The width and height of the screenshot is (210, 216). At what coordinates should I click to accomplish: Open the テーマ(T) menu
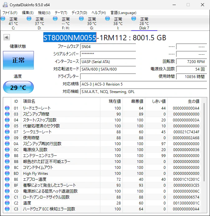(61, 13)
